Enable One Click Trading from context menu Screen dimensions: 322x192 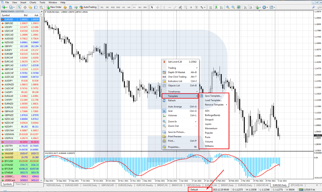pyautogui.click(x=180, y=77)
